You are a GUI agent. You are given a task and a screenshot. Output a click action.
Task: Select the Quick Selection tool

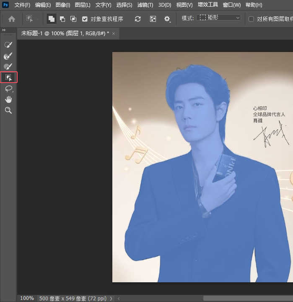coord(8,45)
